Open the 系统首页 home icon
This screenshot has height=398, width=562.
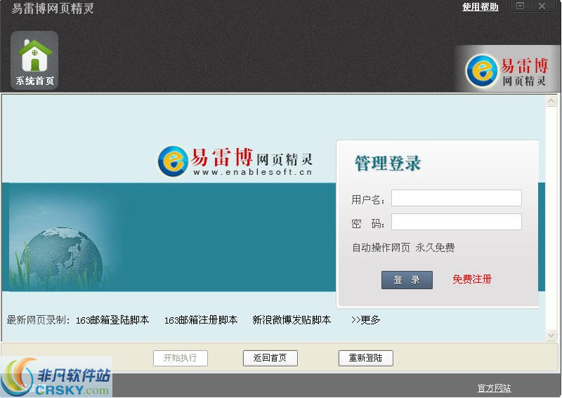pos(34,60)
